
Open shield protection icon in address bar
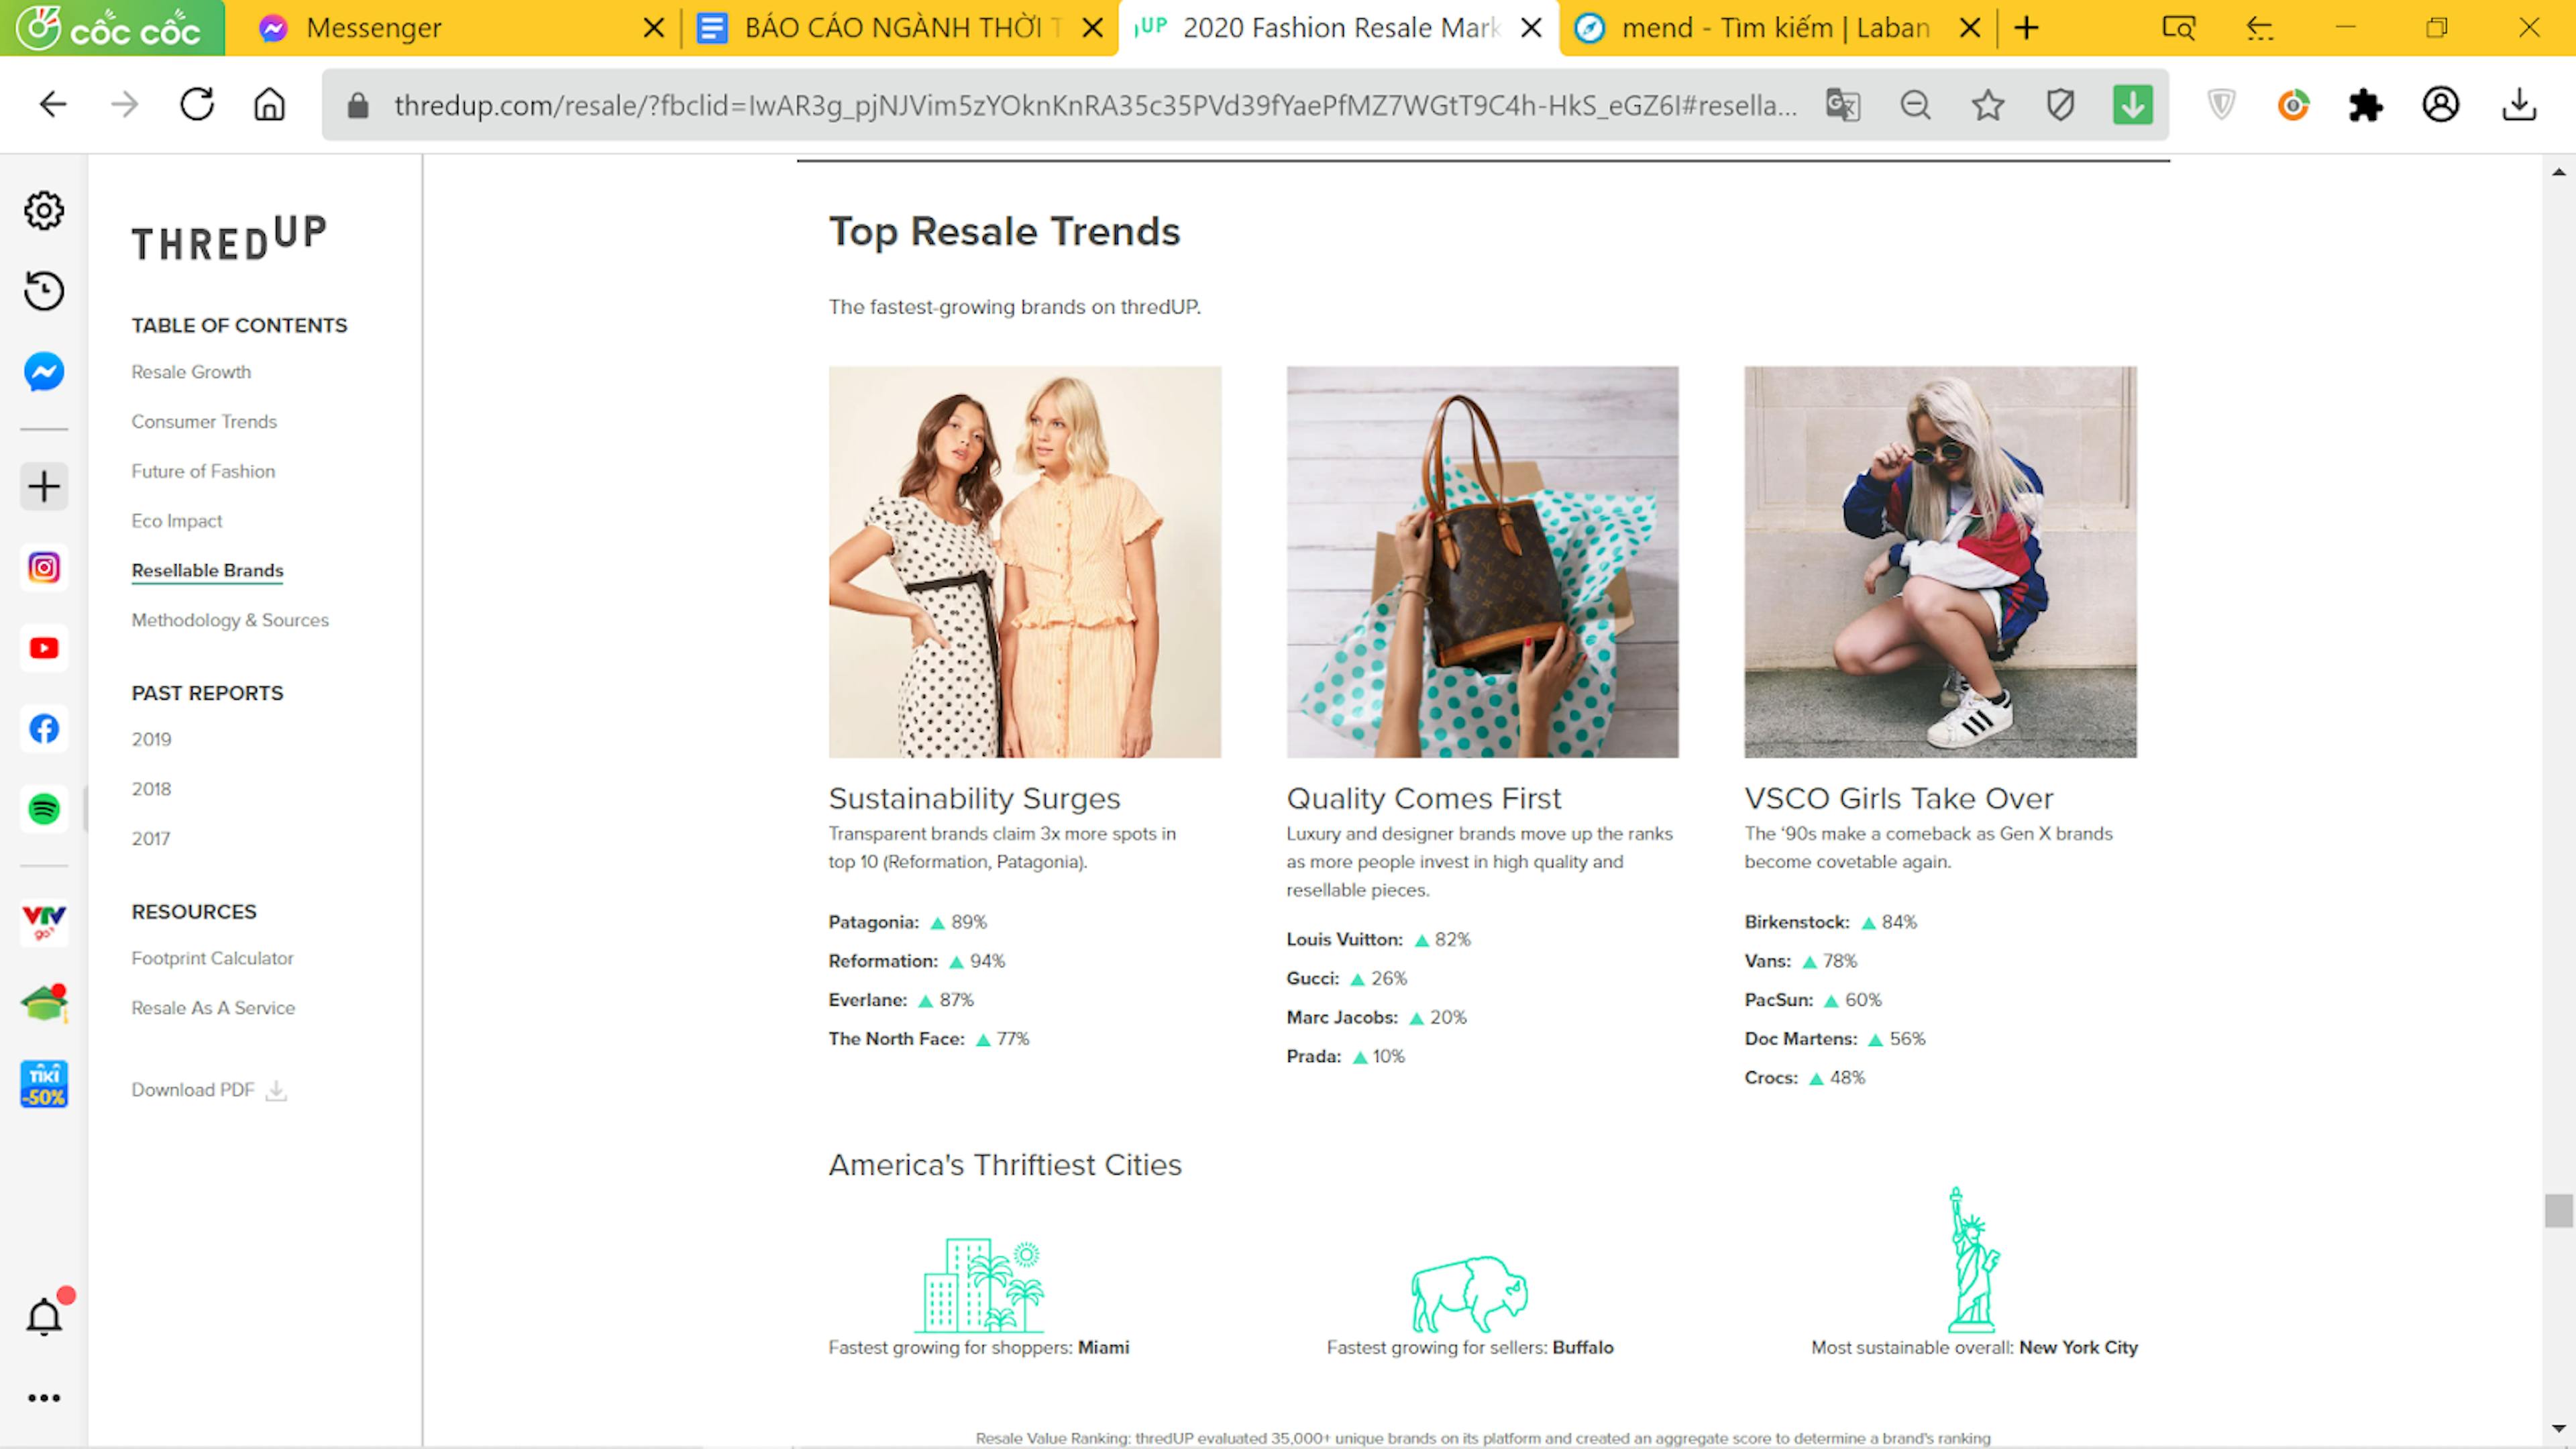coord(2060,104)
